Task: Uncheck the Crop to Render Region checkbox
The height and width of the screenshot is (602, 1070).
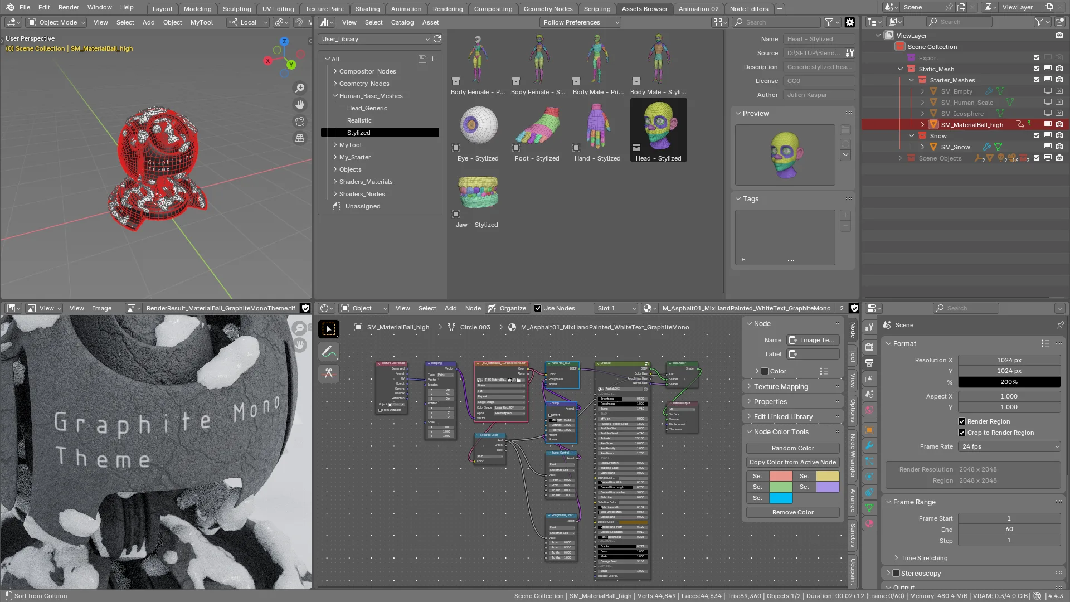Action: tap(962, 433)
